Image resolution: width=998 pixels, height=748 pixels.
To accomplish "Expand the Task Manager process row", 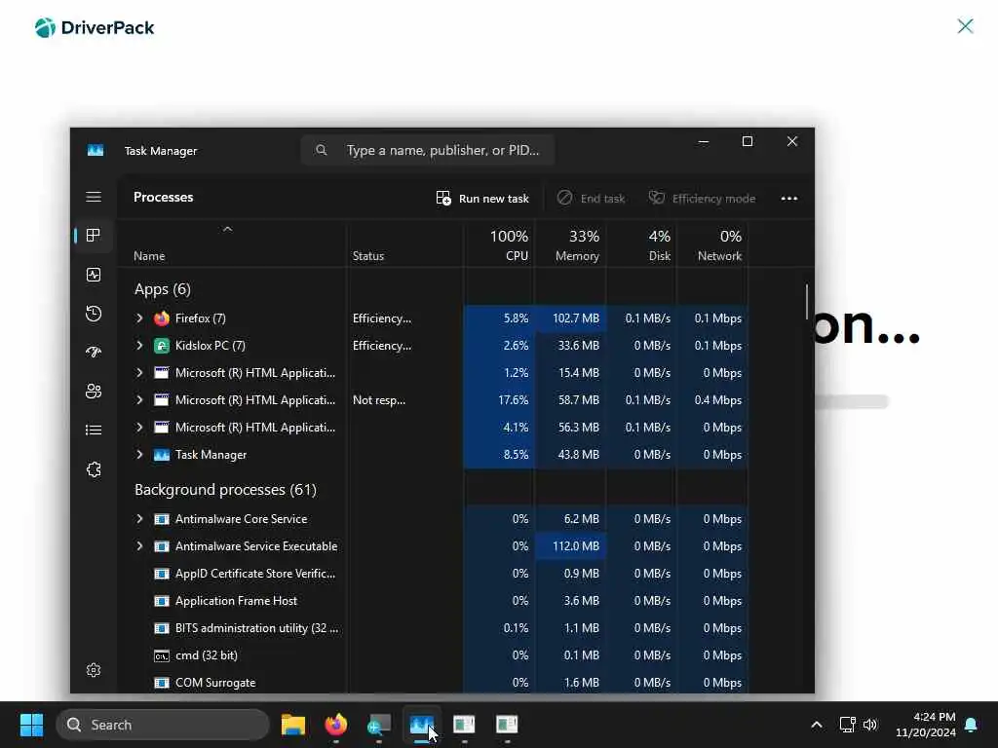I will click(x=139, y=455).
